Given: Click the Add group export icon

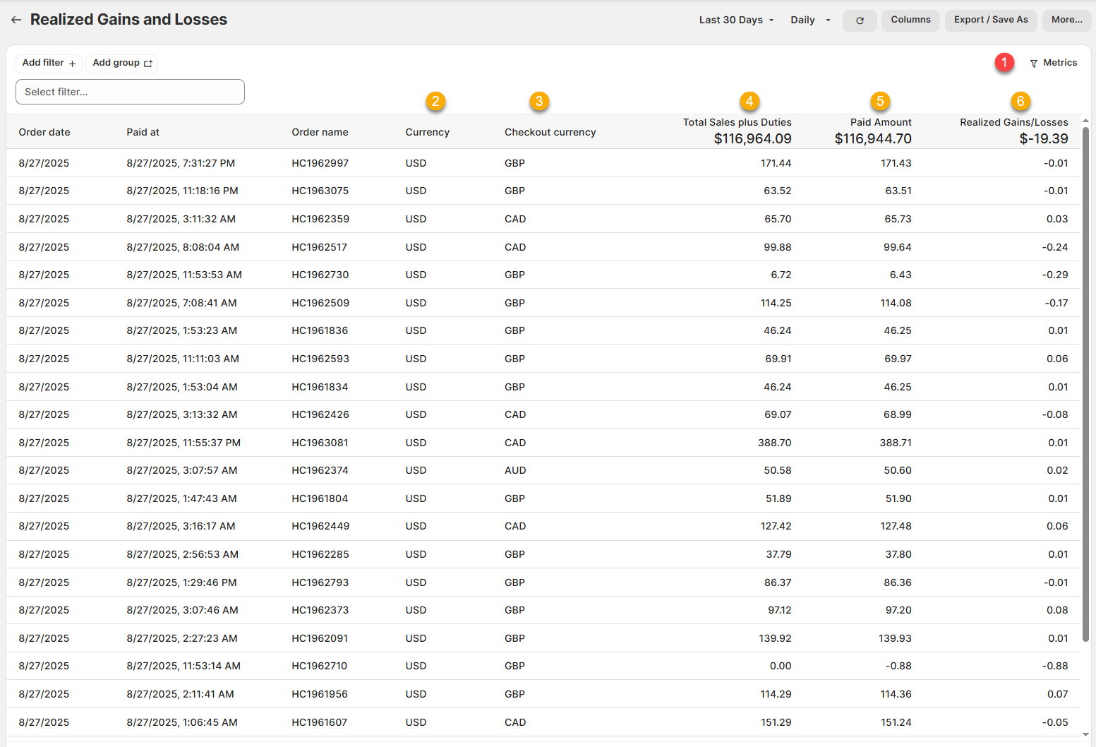Looking at the screenshot, I should (x=148, y=64).
